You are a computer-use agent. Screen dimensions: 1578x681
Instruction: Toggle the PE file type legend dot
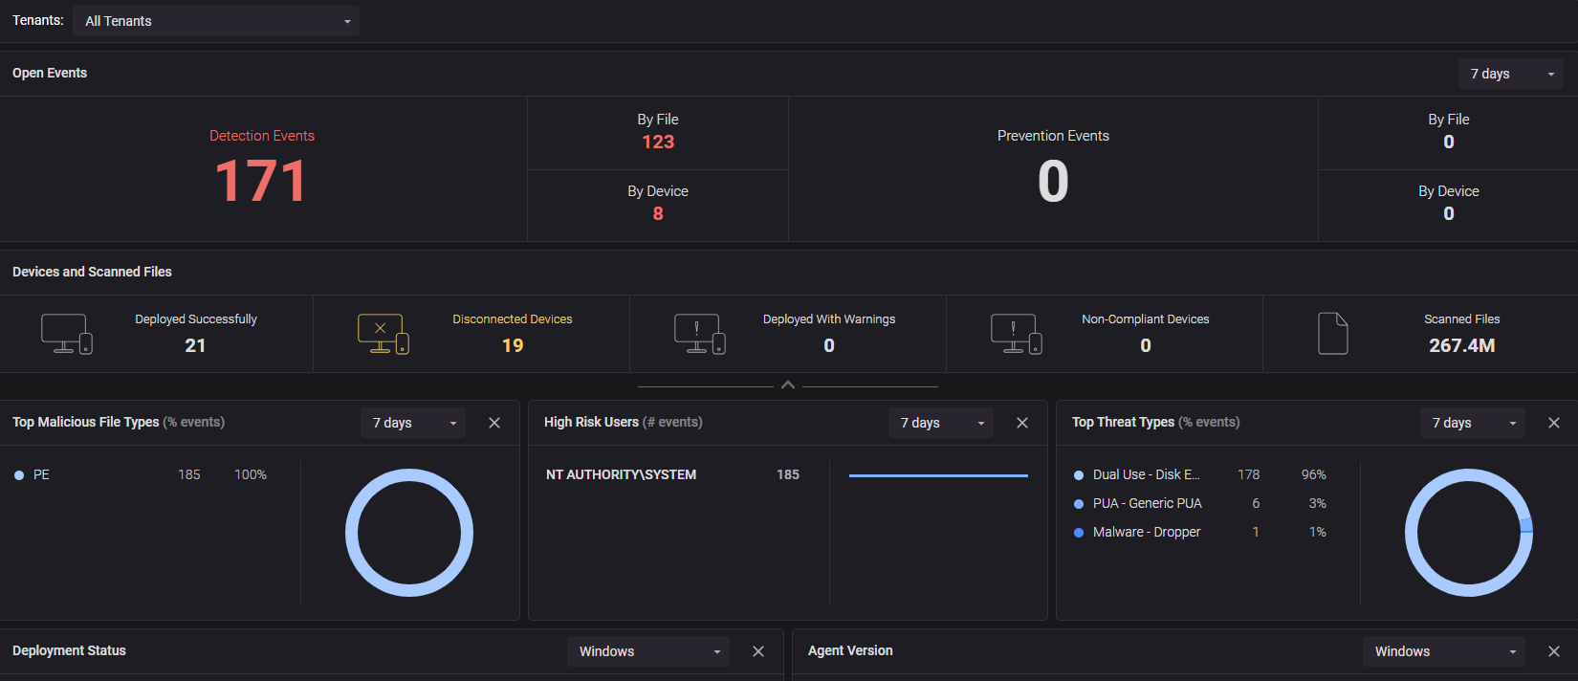[19, 475]
